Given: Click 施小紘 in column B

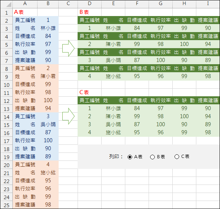Looking at the screenshot, I should pyautogui.click(x=48, y=173).
